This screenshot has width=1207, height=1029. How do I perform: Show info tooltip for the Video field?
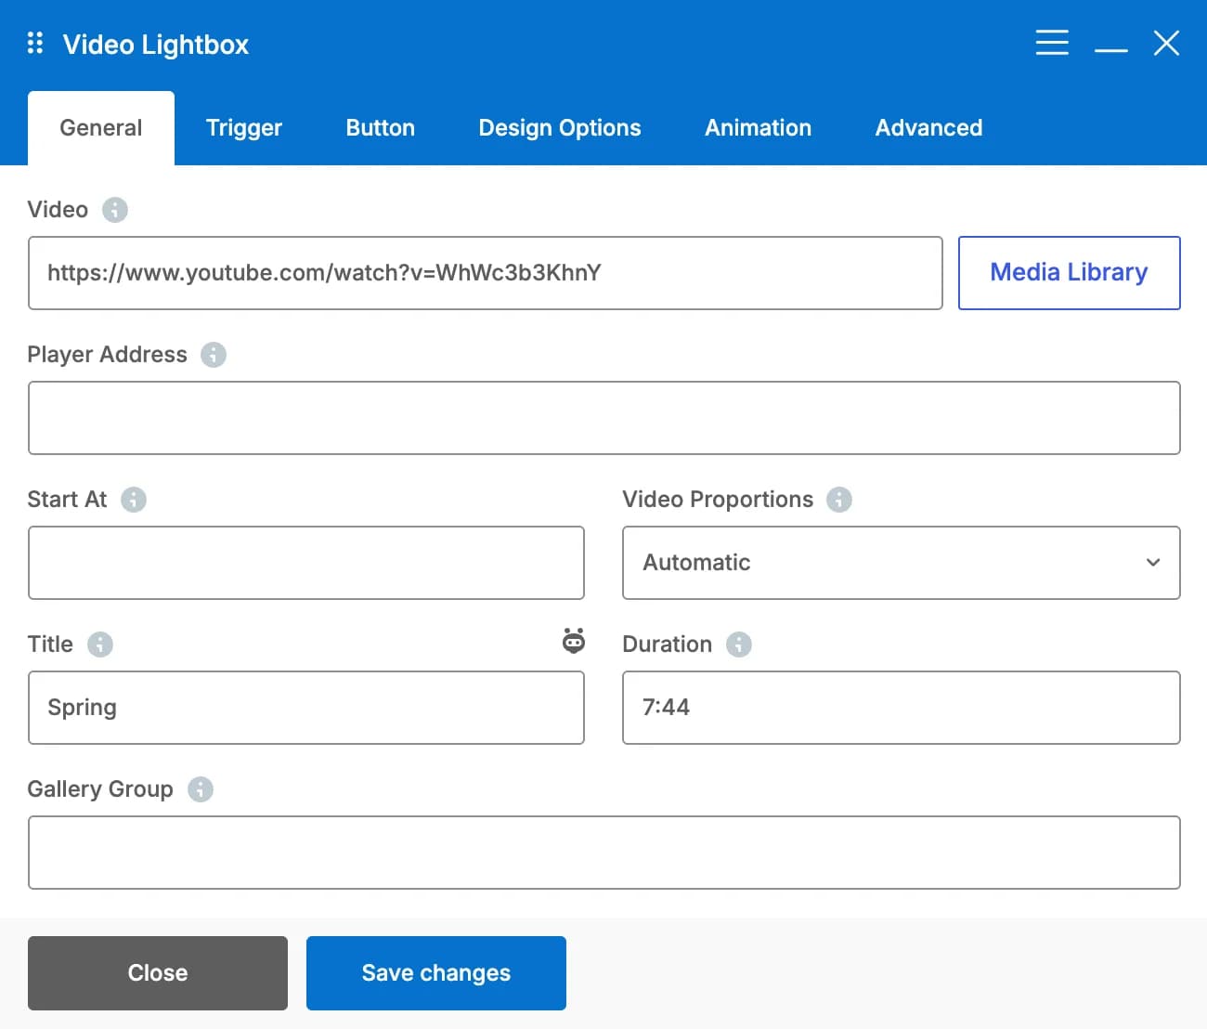[x=115, y=210]
